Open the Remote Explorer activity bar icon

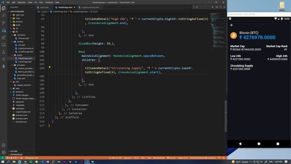tap(4, 45)
